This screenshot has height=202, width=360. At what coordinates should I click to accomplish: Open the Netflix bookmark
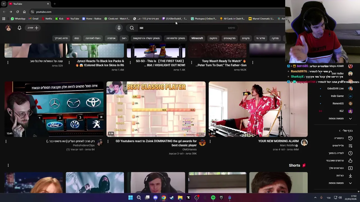(47, 19)
